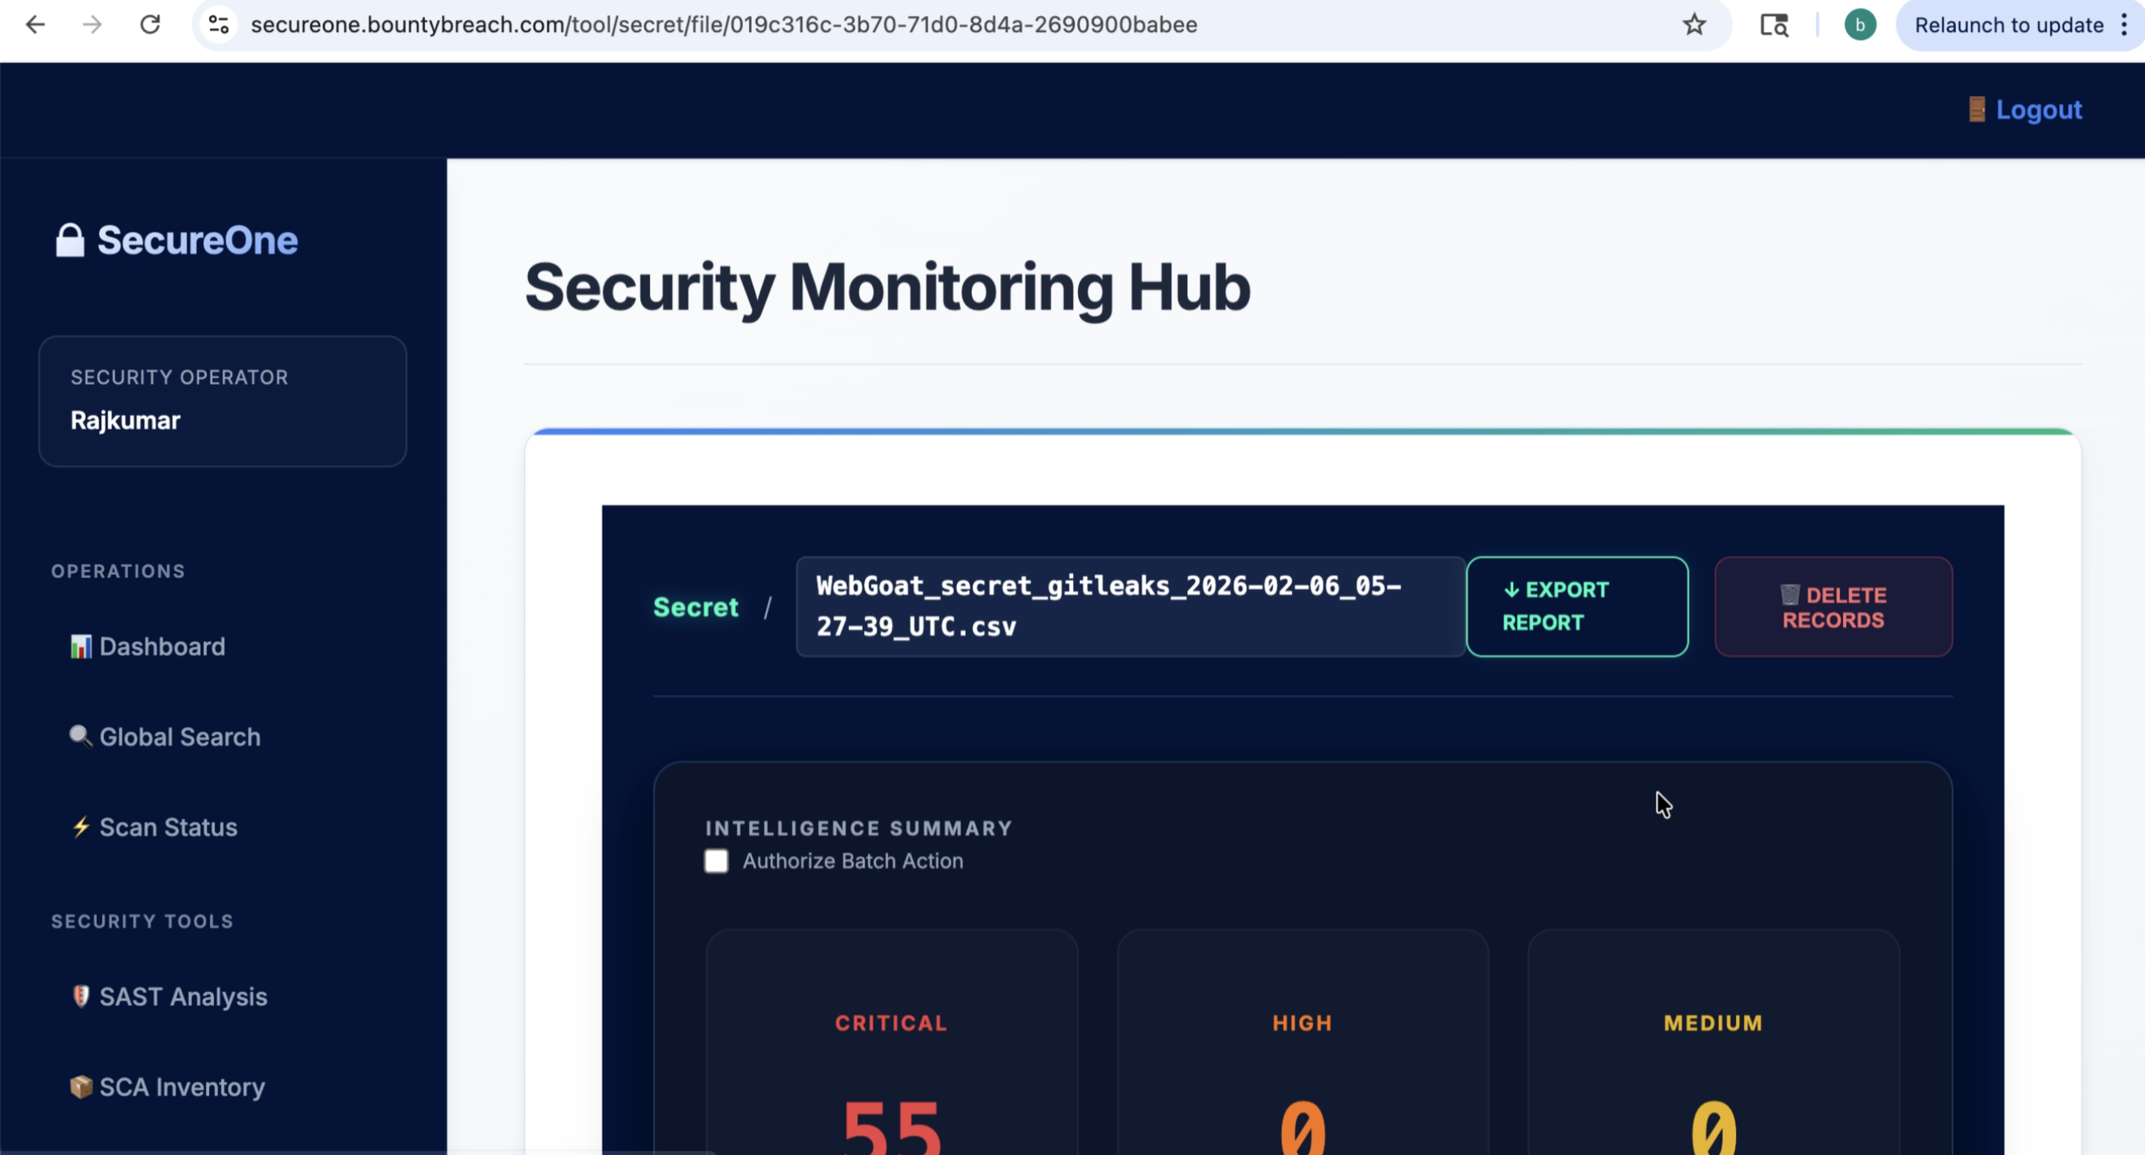The height and width of the screenshot is (1155, 2145).
Task: Click the Operations section label
Action: [x=117, y=571]
